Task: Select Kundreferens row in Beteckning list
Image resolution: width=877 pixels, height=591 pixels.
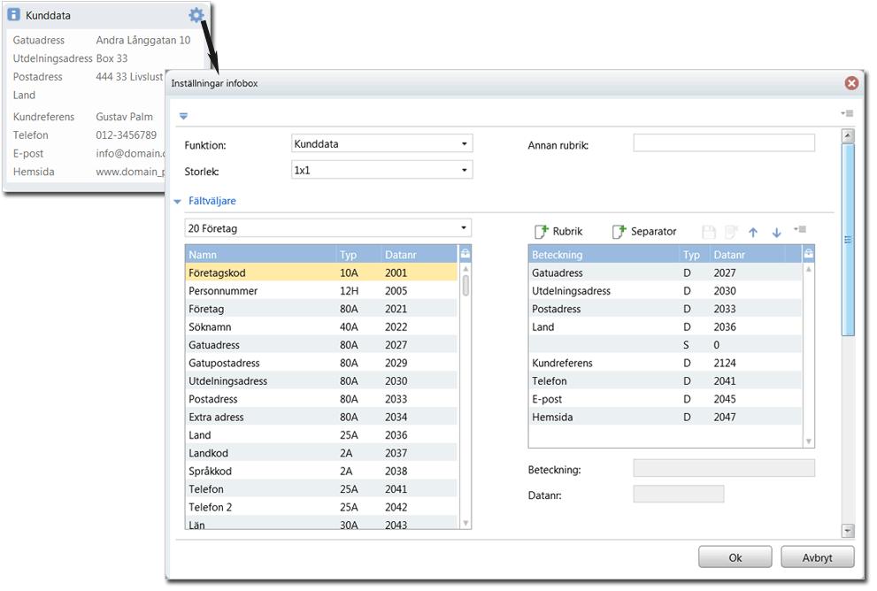Action: coord(665,363)
